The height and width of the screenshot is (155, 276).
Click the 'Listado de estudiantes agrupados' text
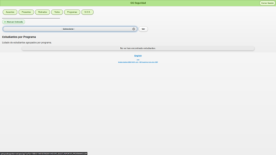pos(27,43)
